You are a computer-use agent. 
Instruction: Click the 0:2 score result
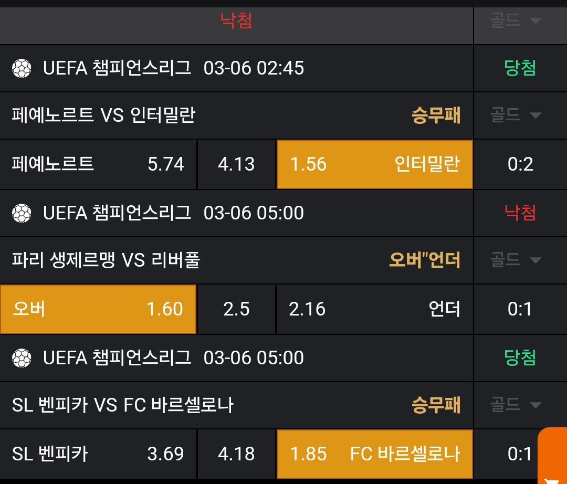coord(520,164)
